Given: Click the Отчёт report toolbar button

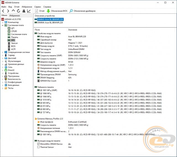Looking at the screenshot, I should (x=40, y=11).
